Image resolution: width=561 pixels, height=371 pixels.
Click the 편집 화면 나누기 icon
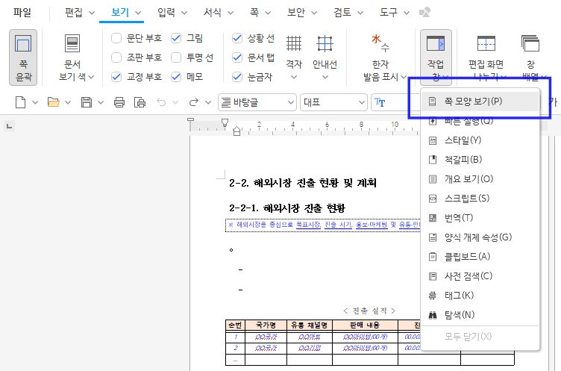[486, 44]
